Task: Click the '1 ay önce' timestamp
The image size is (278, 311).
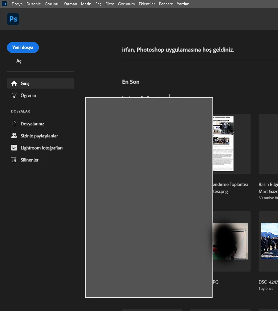Action: tap(266, 289)
